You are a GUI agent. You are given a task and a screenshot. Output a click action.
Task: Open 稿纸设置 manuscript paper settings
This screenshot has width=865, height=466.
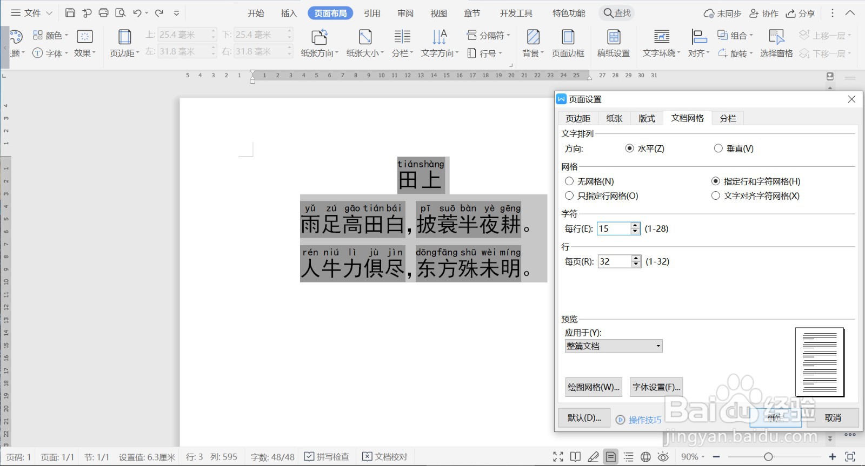pos(614,43)
